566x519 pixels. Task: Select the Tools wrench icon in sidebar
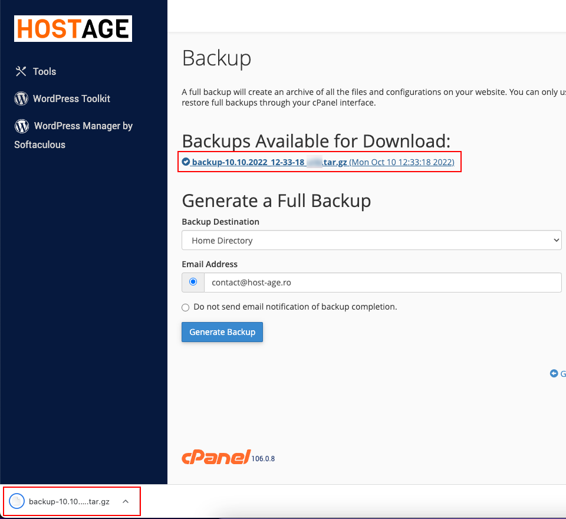click(20, 71)
